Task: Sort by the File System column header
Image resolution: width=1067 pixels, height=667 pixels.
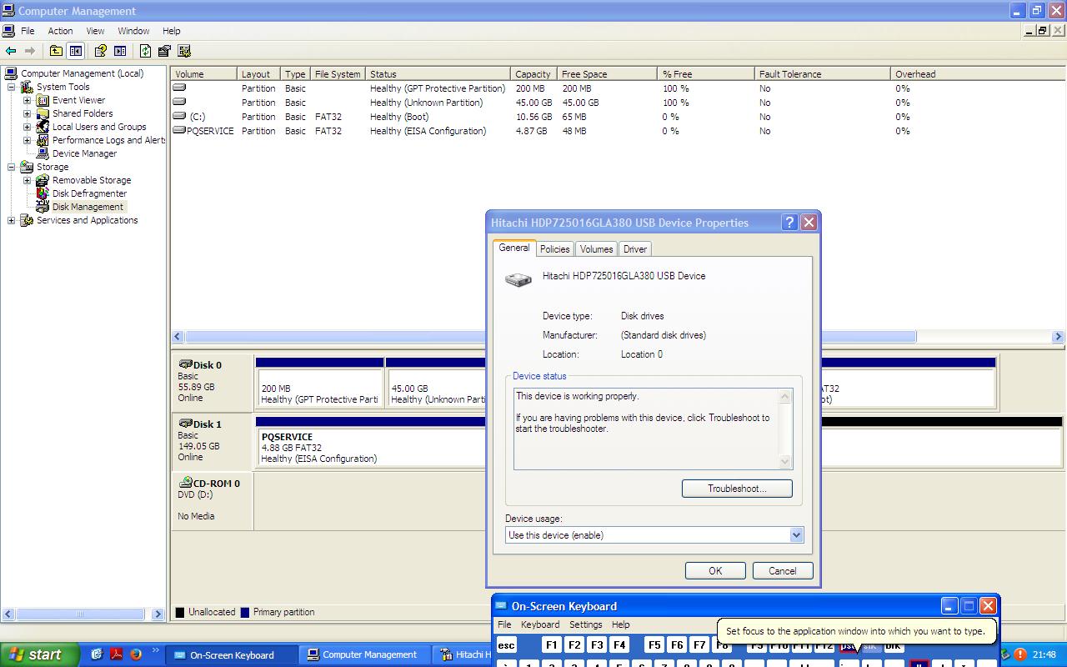Action: click(338, 74)
